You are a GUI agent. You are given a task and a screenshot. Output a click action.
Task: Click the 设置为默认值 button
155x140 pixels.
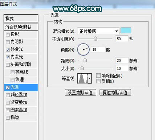[x=80, y=92]
